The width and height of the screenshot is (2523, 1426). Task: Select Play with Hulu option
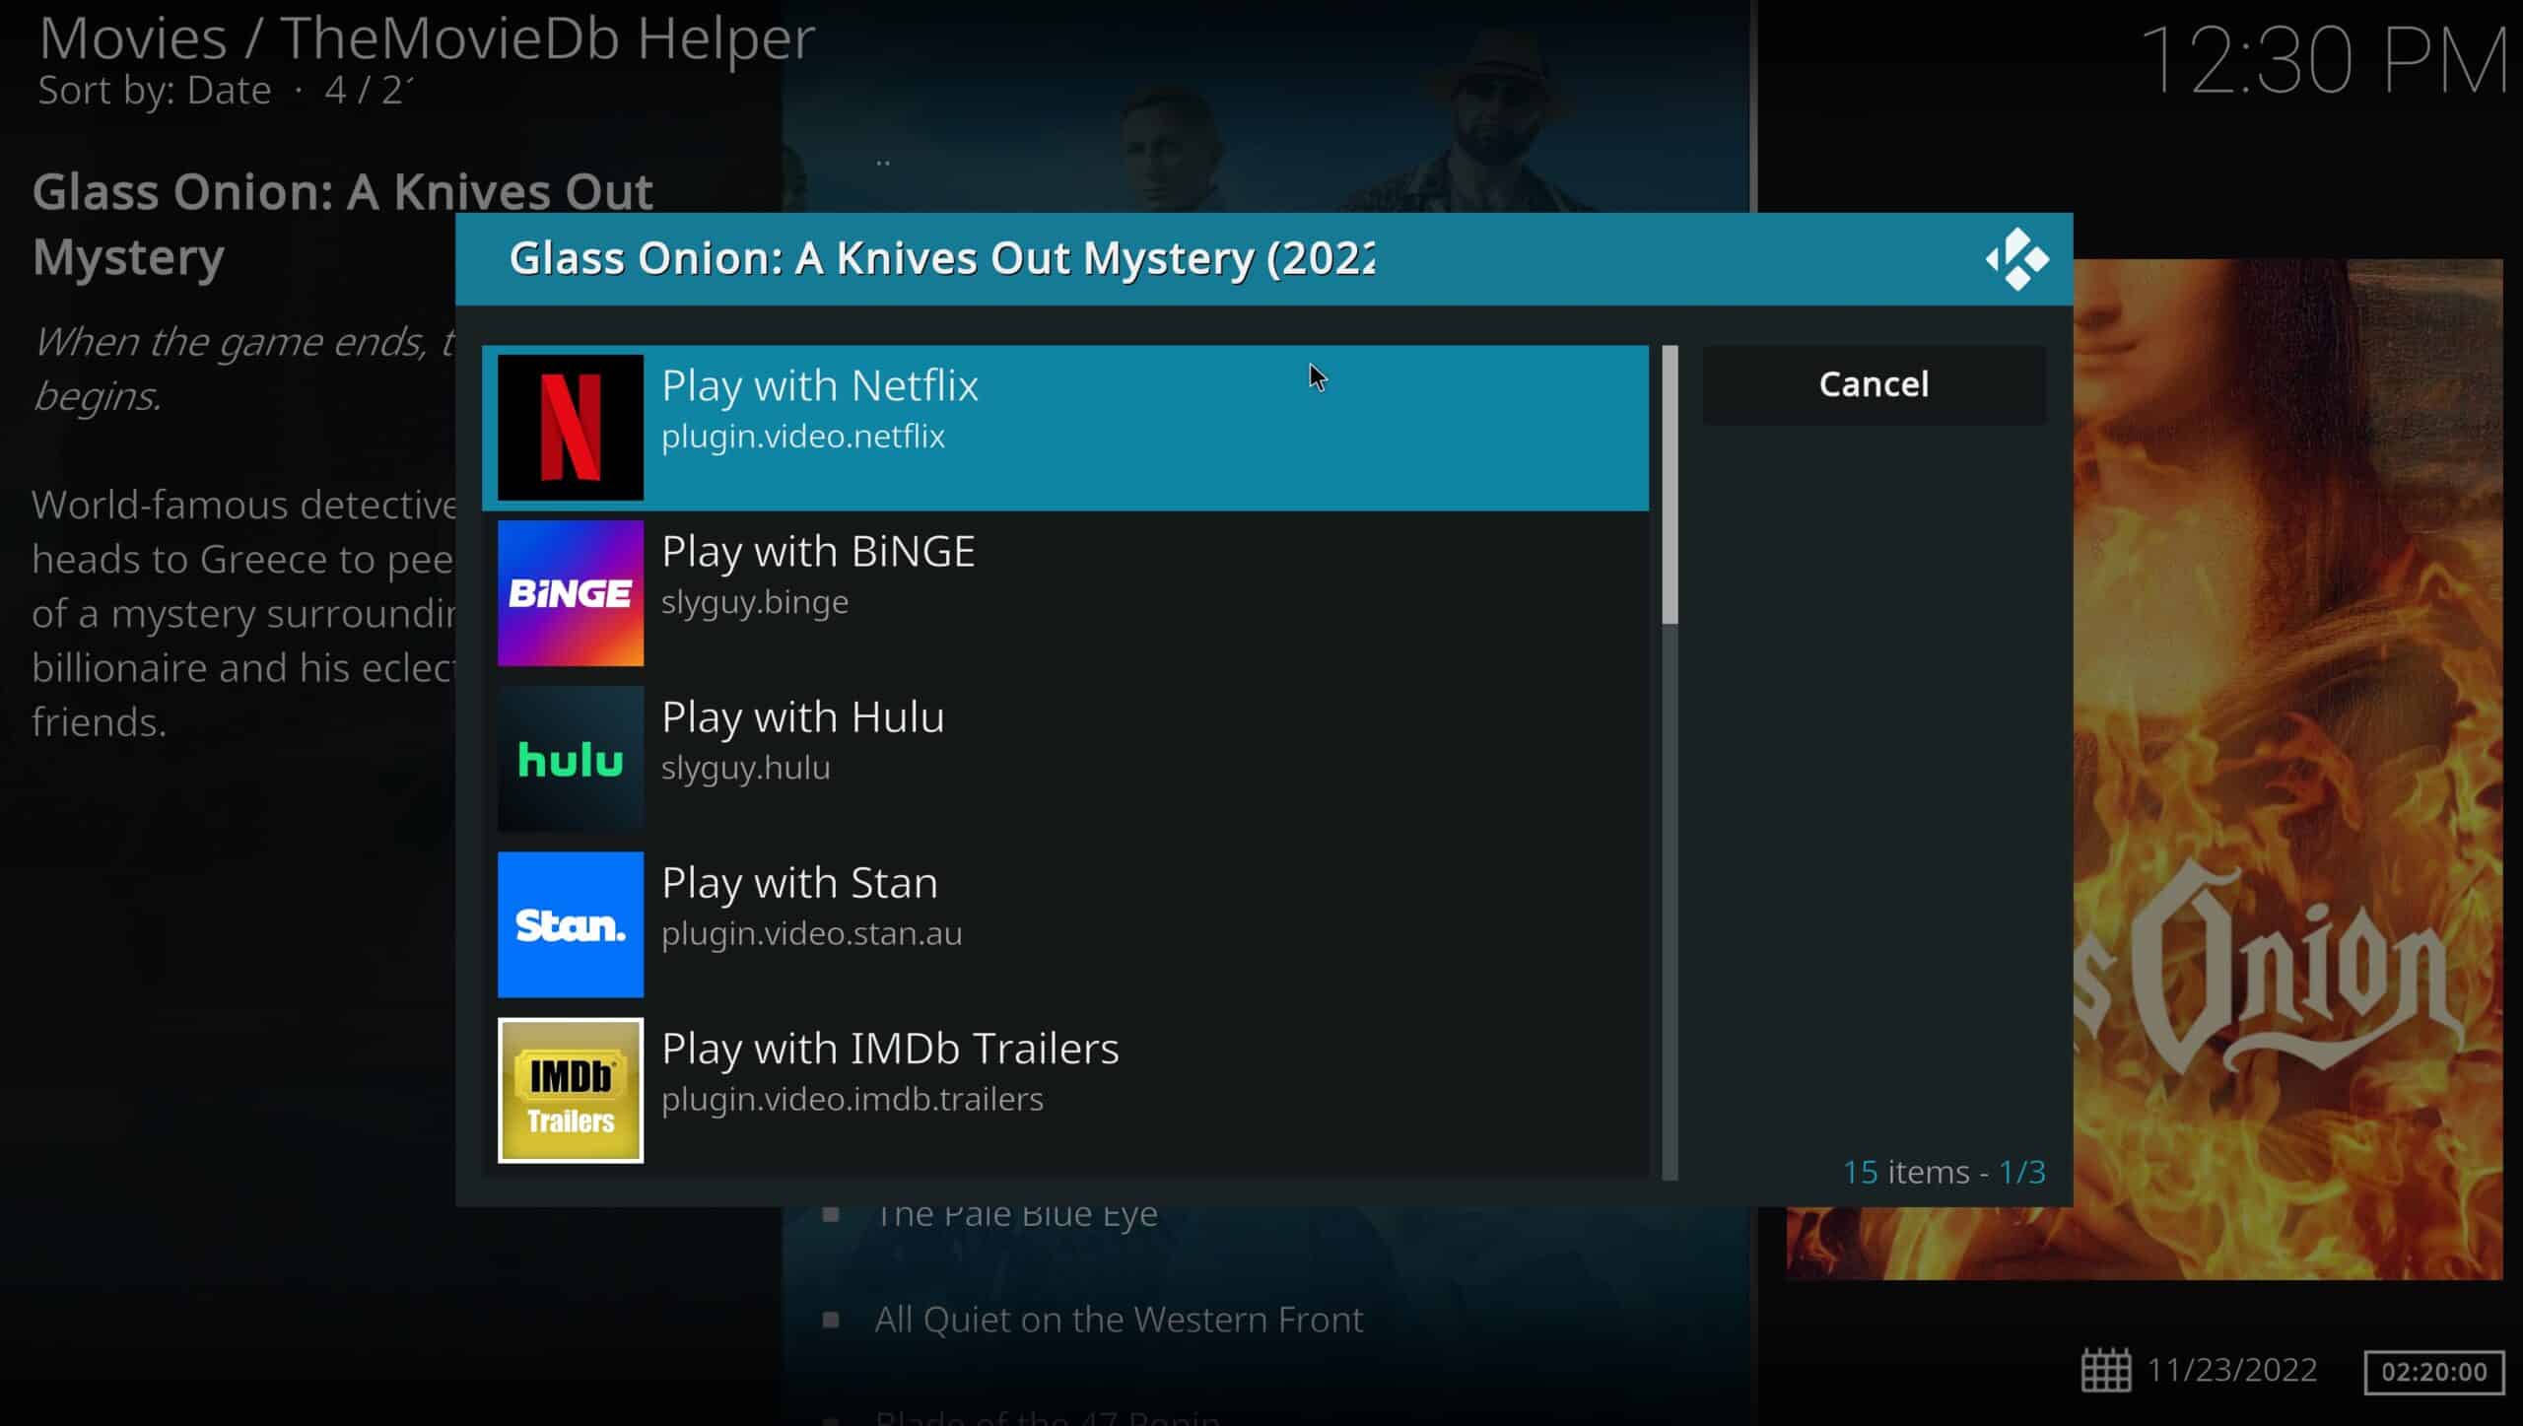(1065, 759)
